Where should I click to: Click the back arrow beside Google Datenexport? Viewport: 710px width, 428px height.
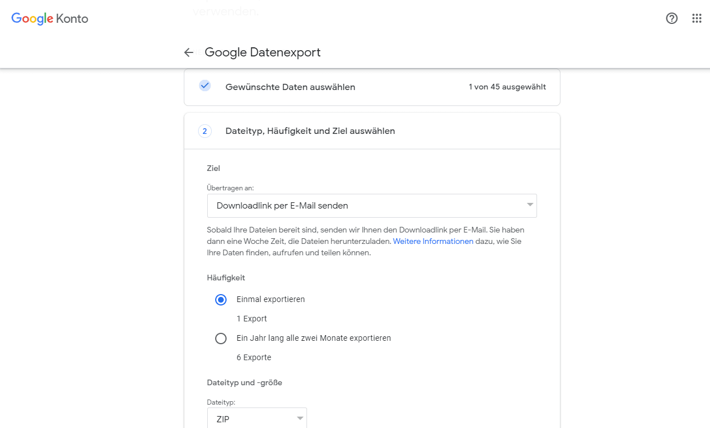click(188, 52)
